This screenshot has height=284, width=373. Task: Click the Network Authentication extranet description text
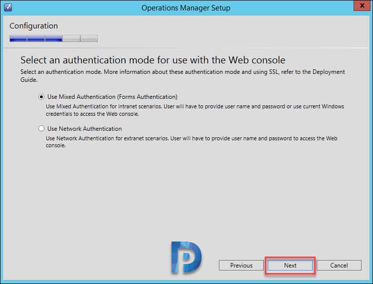(191, 142)
